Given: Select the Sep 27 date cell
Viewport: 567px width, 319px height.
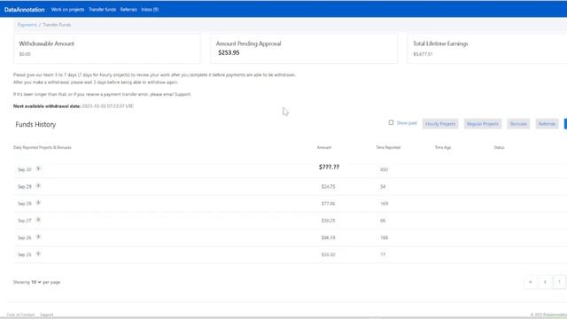Looking at the screenshot, I should coord(25,221).
